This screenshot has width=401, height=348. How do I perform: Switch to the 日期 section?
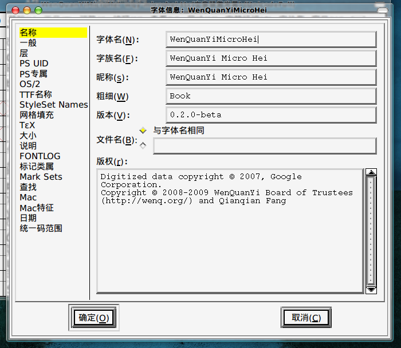click(28, 218)
